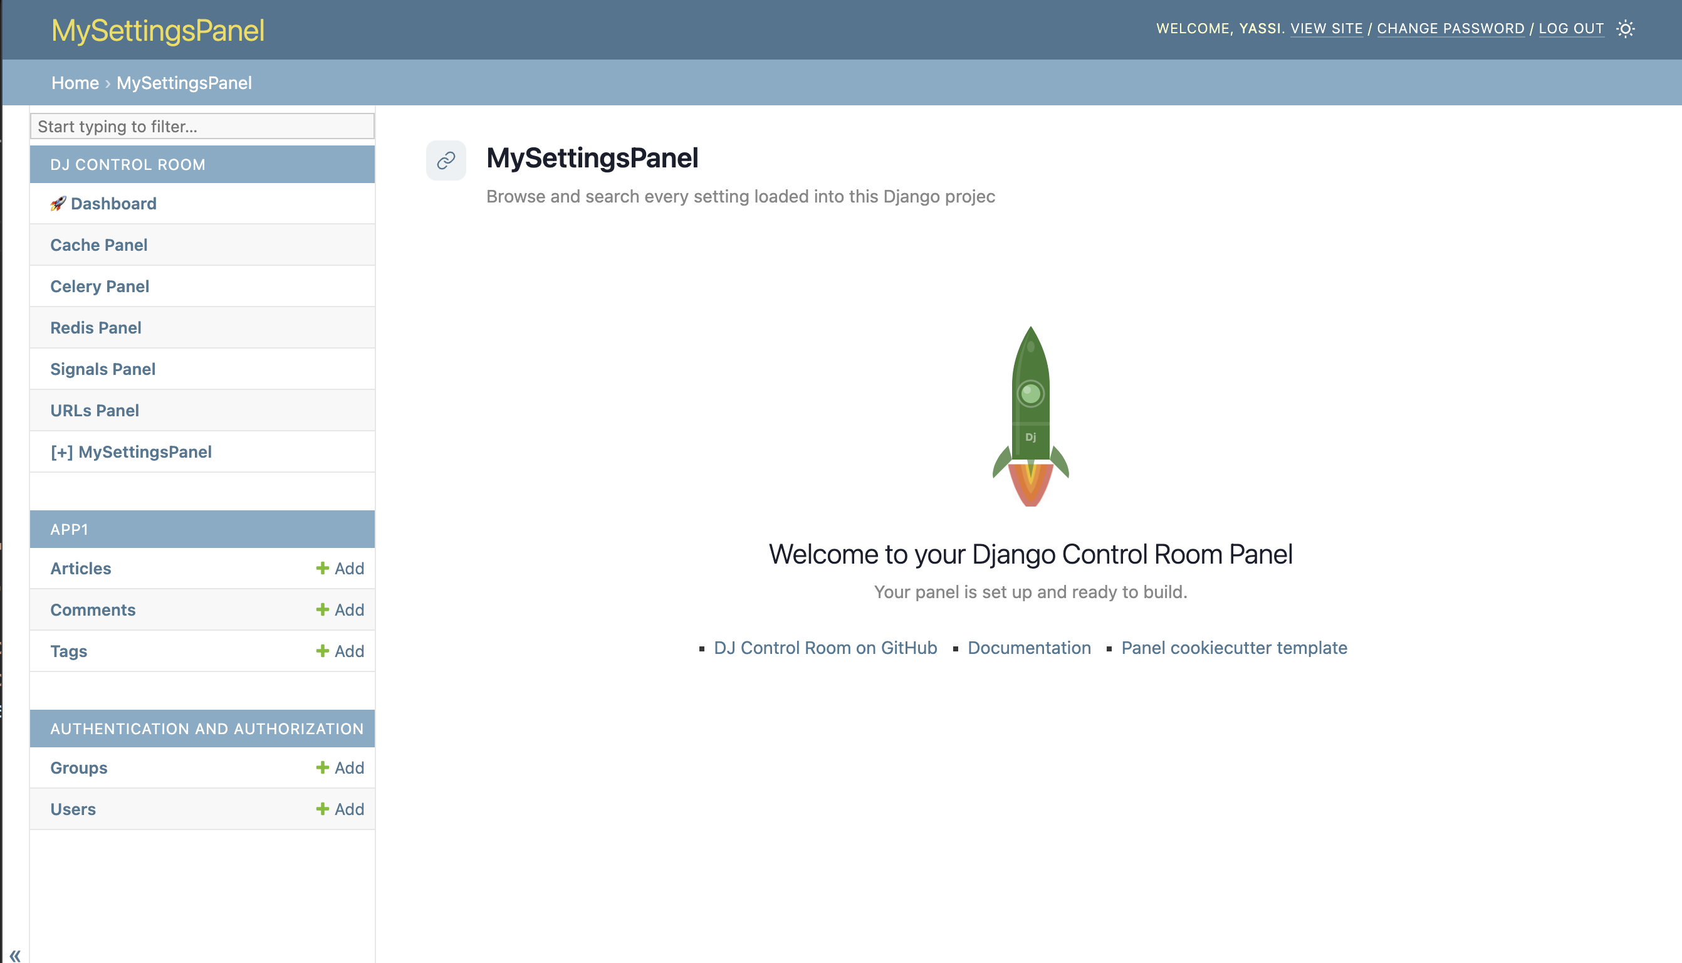Click the plus icon next to Comments Add

point(323,609)
